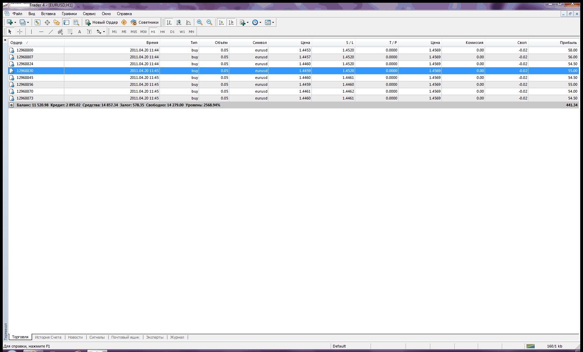This screenshot has width=583, height=352.
Task: Switch timeframe to MN
Action: coord(191,32)
